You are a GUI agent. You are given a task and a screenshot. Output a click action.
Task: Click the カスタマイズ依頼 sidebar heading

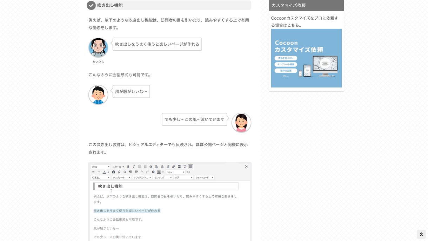click(x=306, y=5)
